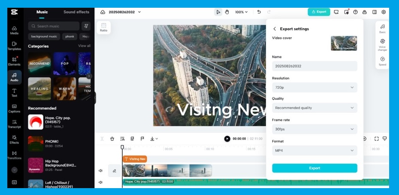
Task: Mute the Hope. City pop audio track
Action: [100, 182]
